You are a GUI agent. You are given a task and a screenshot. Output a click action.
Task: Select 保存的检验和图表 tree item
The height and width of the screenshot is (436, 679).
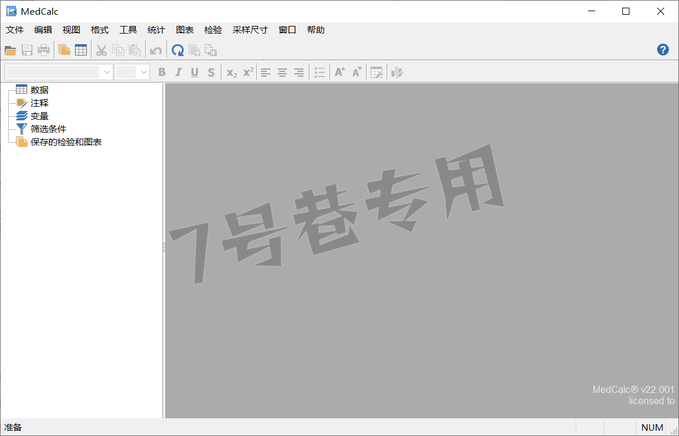coord(66,142)
